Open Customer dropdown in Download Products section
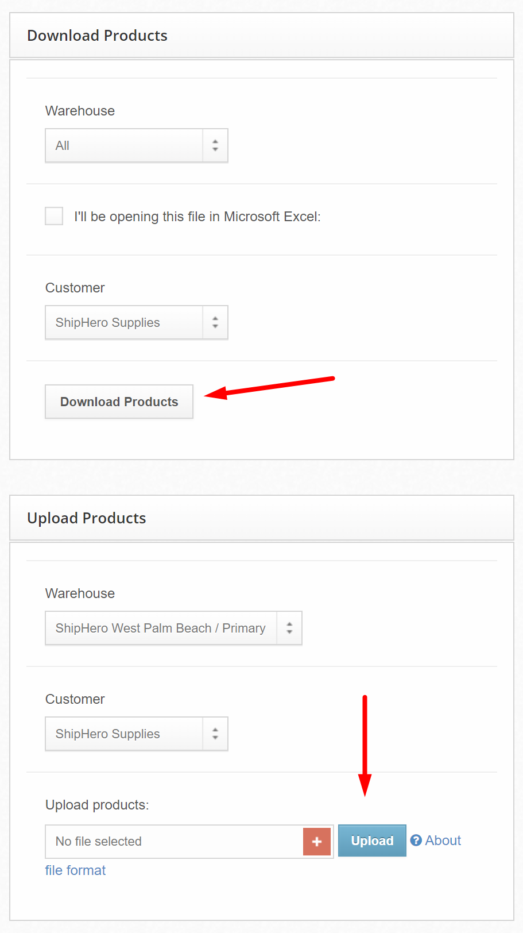 (137, 322)
